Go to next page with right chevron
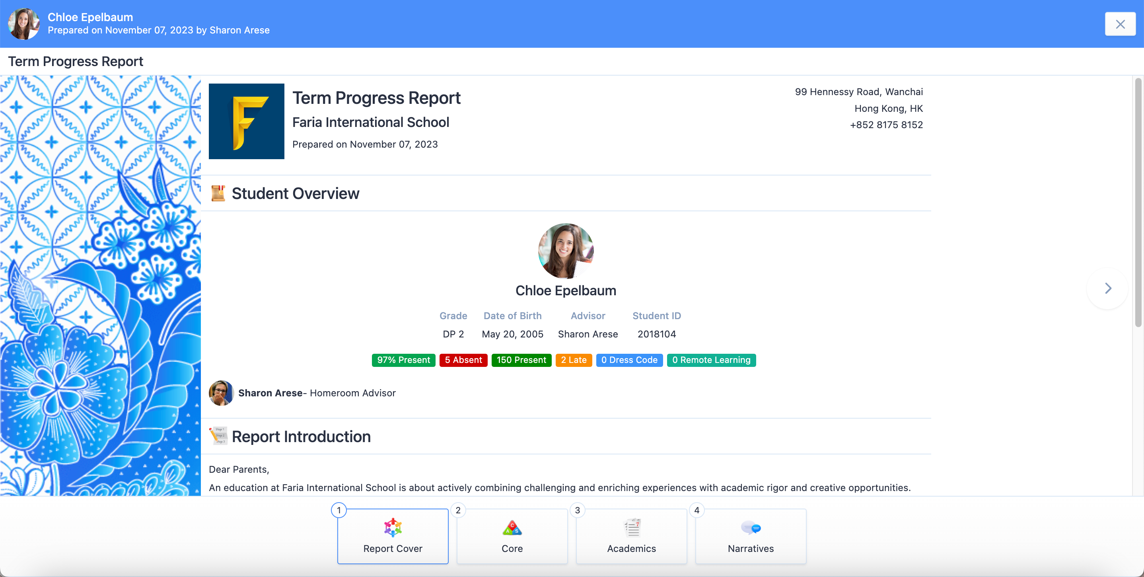This screenshot has height=577, width=1144. 1107,288
